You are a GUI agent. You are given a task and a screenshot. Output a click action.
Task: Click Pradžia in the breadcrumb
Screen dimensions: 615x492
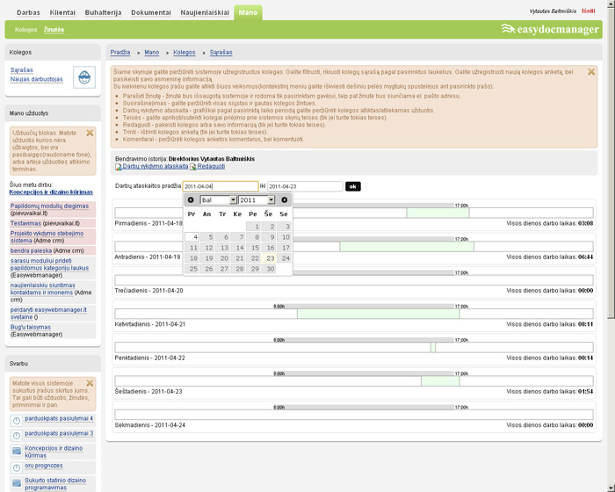(x=120, y=52)
